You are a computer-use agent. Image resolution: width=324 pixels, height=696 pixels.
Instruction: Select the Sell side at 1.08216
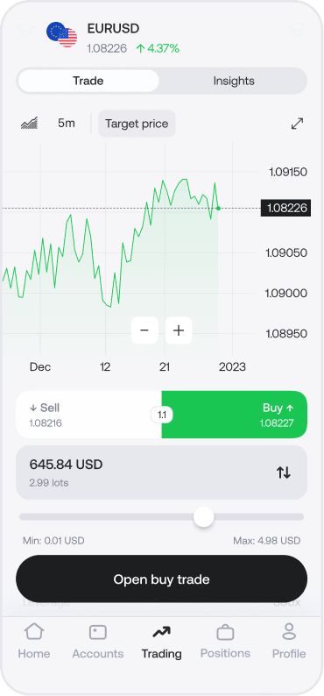[x=88, y=415]
